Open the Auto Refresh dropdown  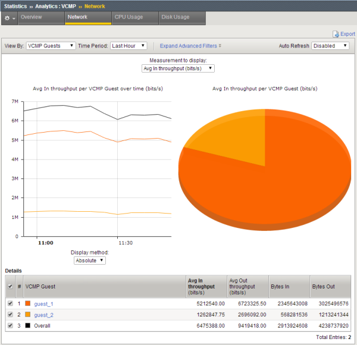(330, 46)
